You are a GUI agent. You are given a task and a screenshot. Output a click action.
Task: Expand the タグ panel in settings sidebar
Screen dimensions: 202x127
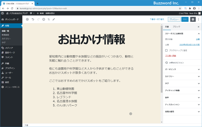[182, 83]
